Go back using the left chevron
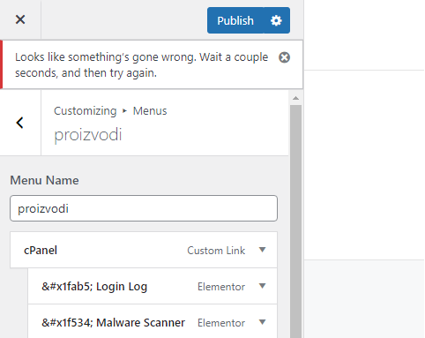Viewport: 425px width, 338px height. coord(20,123)
